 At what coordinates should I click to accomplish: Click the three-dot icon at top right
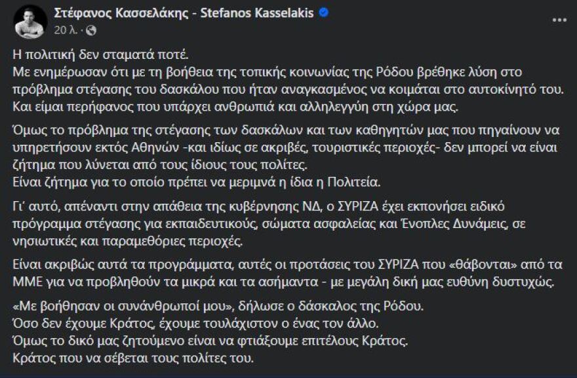click(561, 21)
